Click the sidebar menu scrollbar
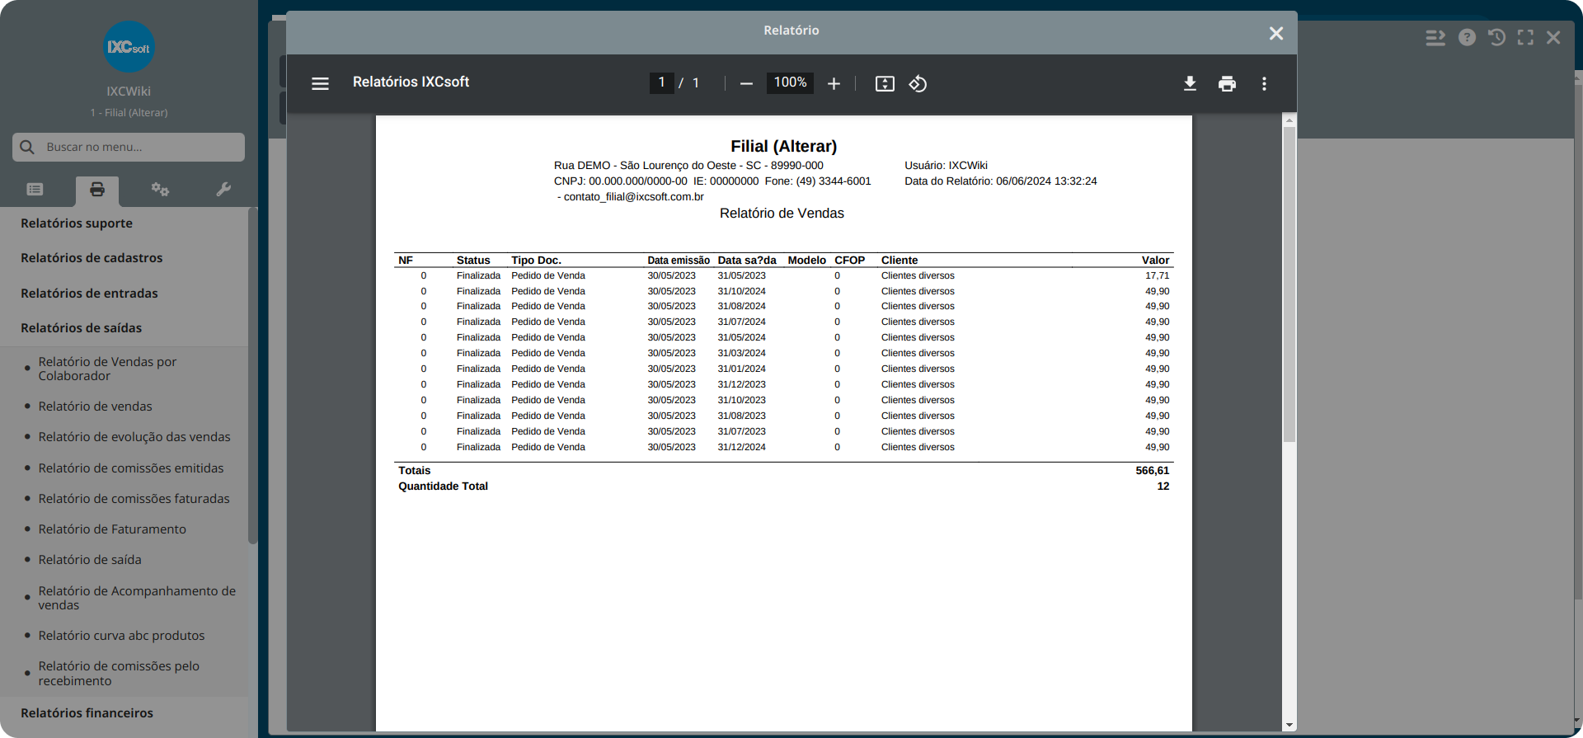 click(252, 375)
